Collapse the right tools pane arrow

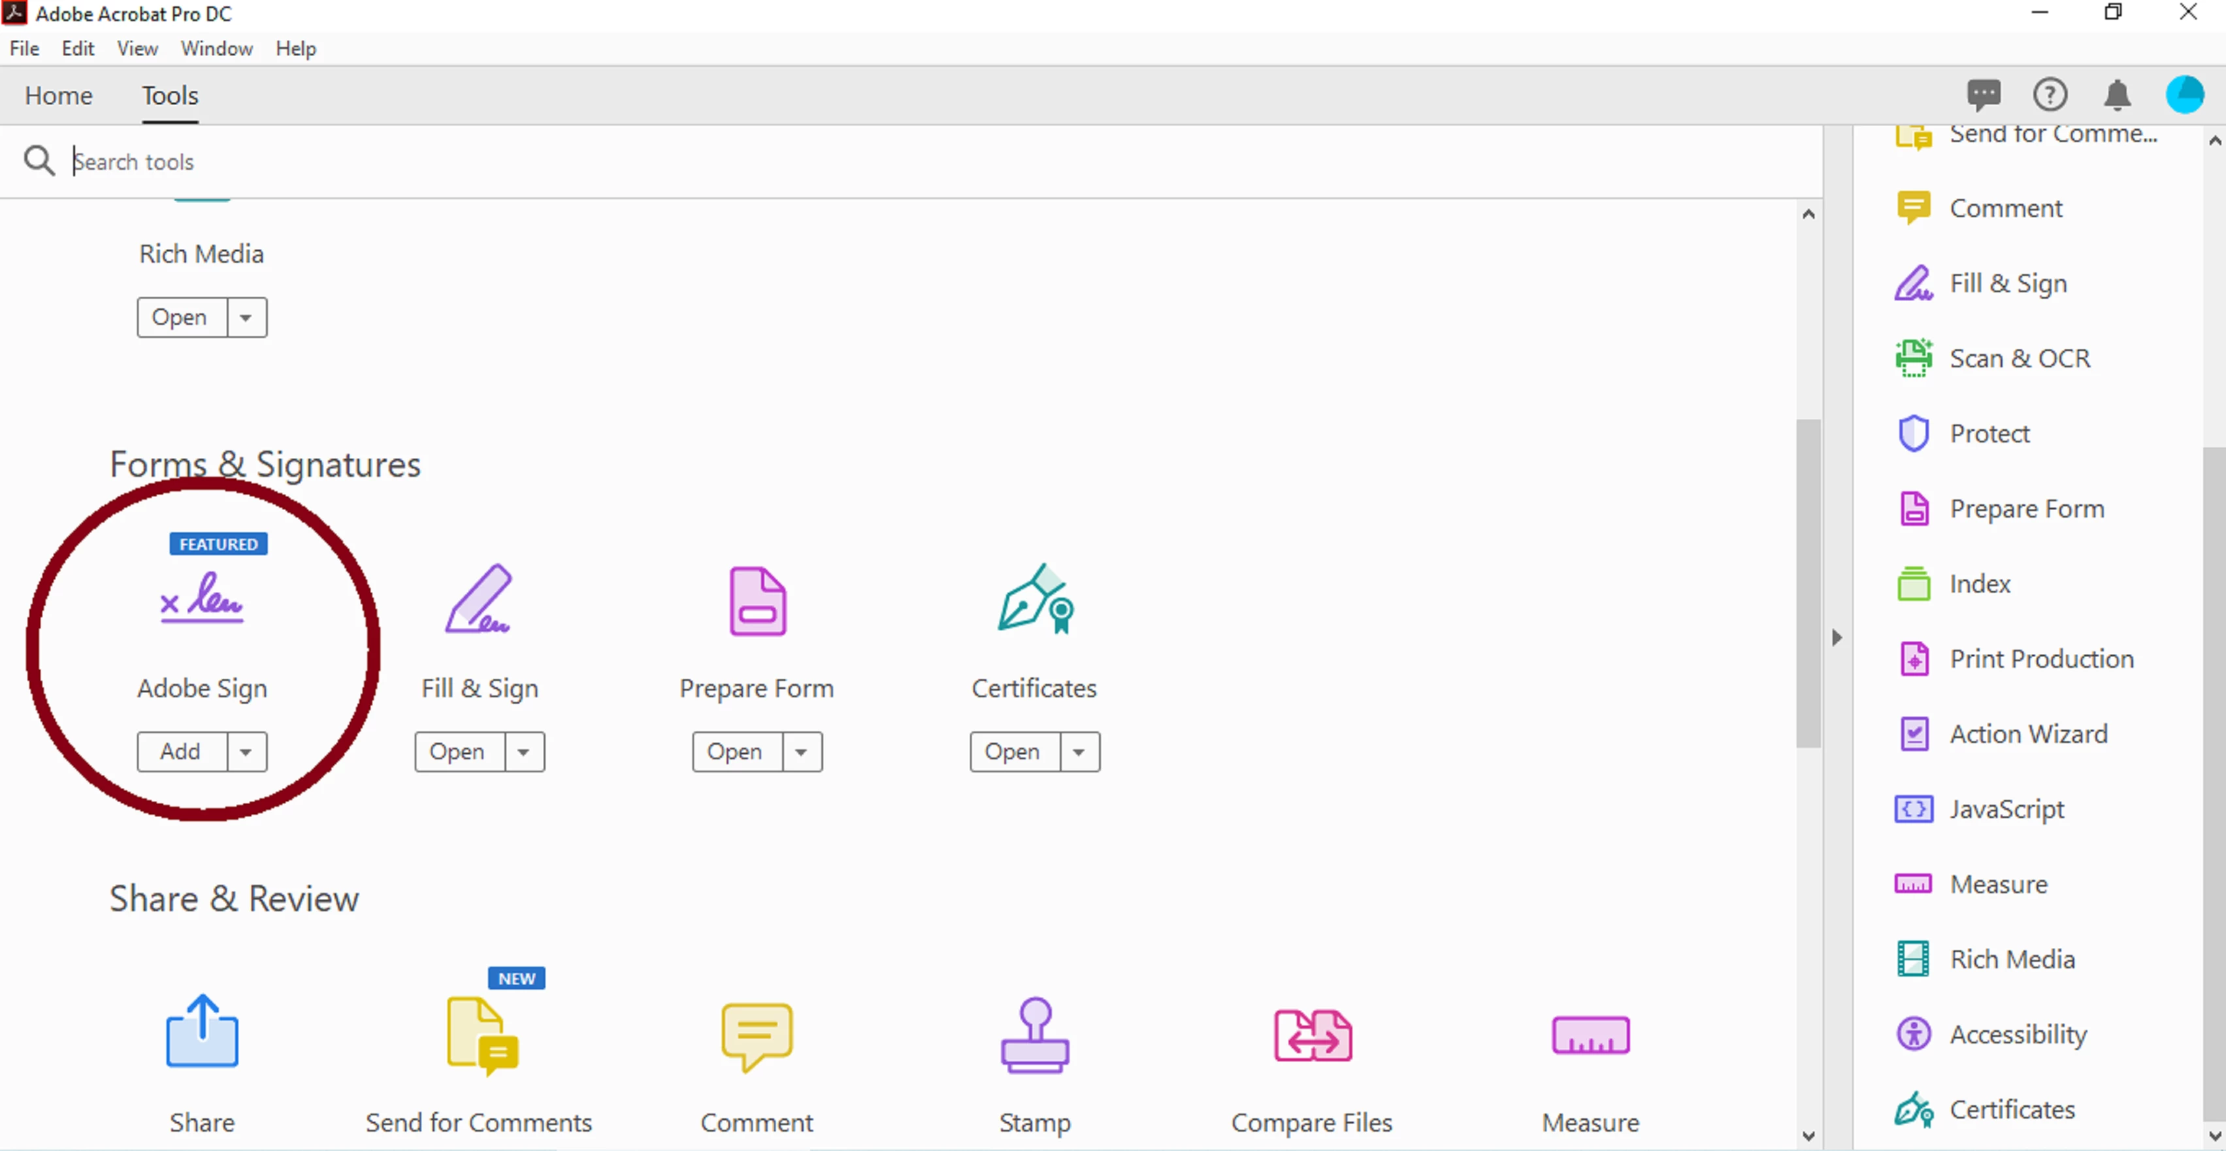(x=1837, y=638)
